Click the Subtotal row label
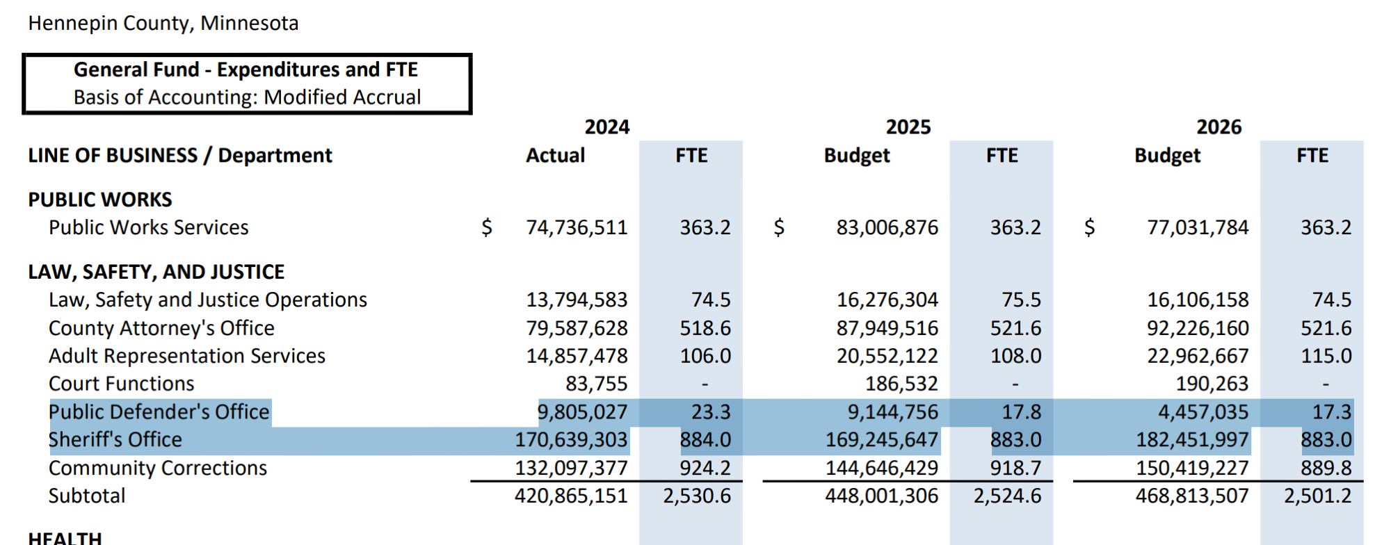 [87, 496]
